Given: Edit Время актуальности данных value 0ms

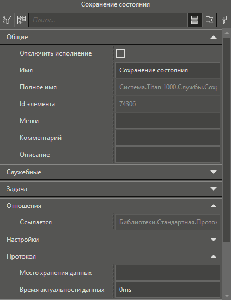Looking at the screenshot, I should point(168,290).
